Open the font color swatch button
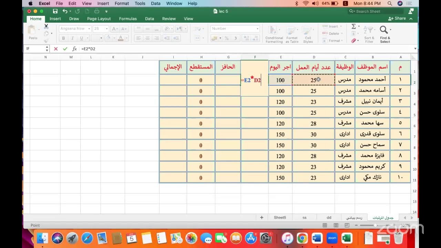 [x=121, y=38]
